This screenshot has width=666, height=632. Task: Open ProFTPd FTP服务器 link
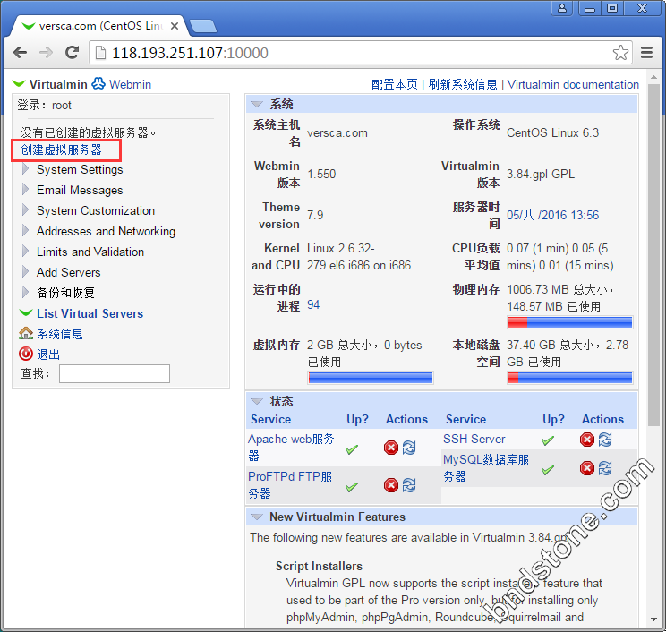point(290,484)
